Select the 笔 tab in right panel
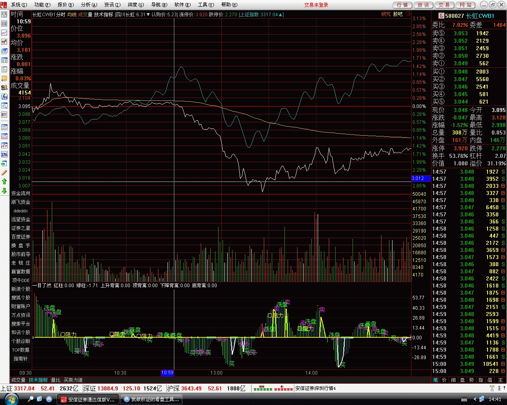 [435, 380]
